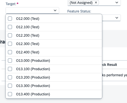
Task: Click the O12.400 (Test) label text
Action: point(28,52)
